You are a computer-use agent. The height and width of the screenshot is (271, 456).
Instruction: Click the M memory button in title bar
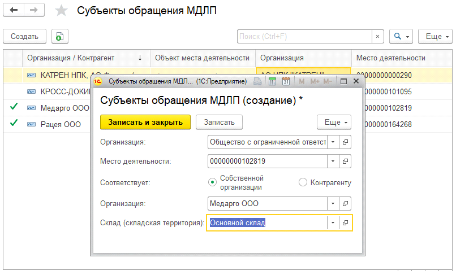[302, 81]
